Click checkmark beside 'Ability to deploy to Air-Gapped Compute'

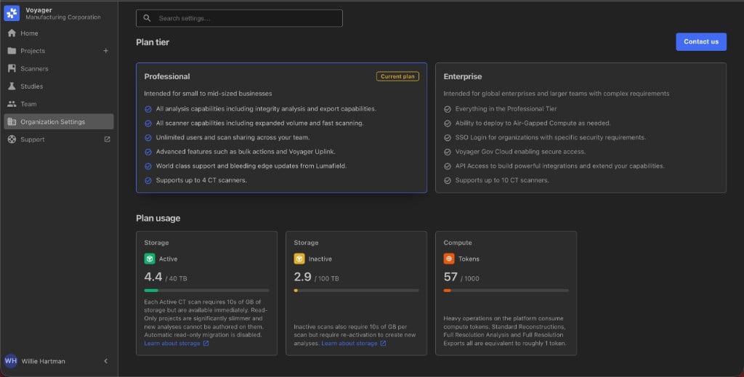(448, 123)
